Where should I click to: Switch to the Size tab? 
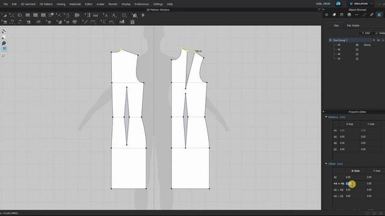tap(336, 25)
